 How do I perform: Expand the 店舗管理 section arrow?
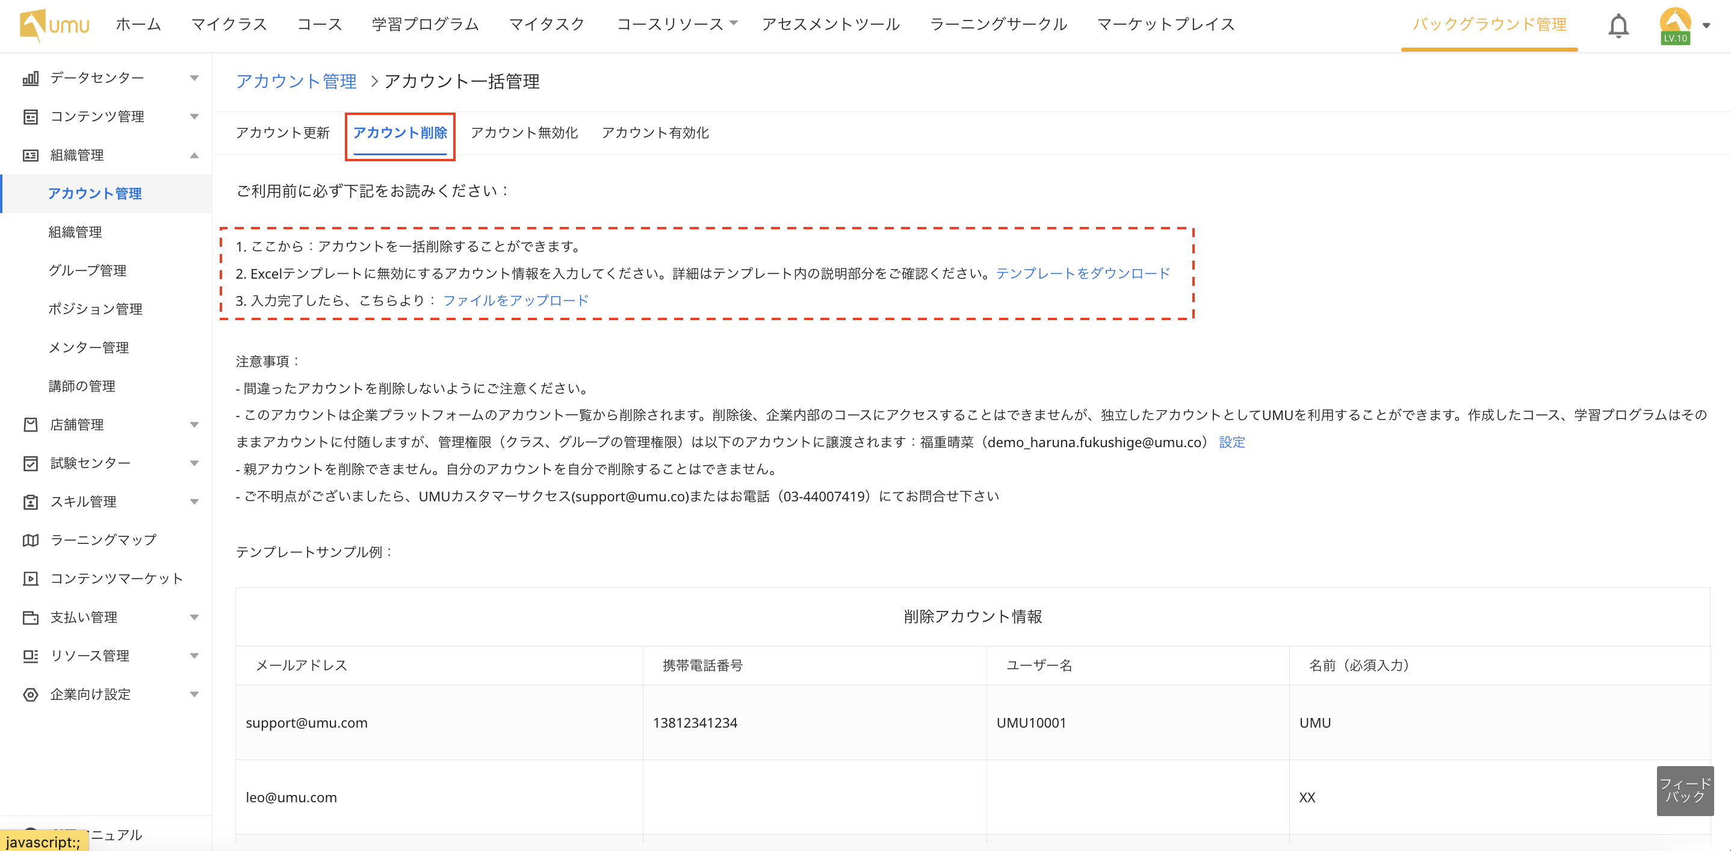pos(194,424)
